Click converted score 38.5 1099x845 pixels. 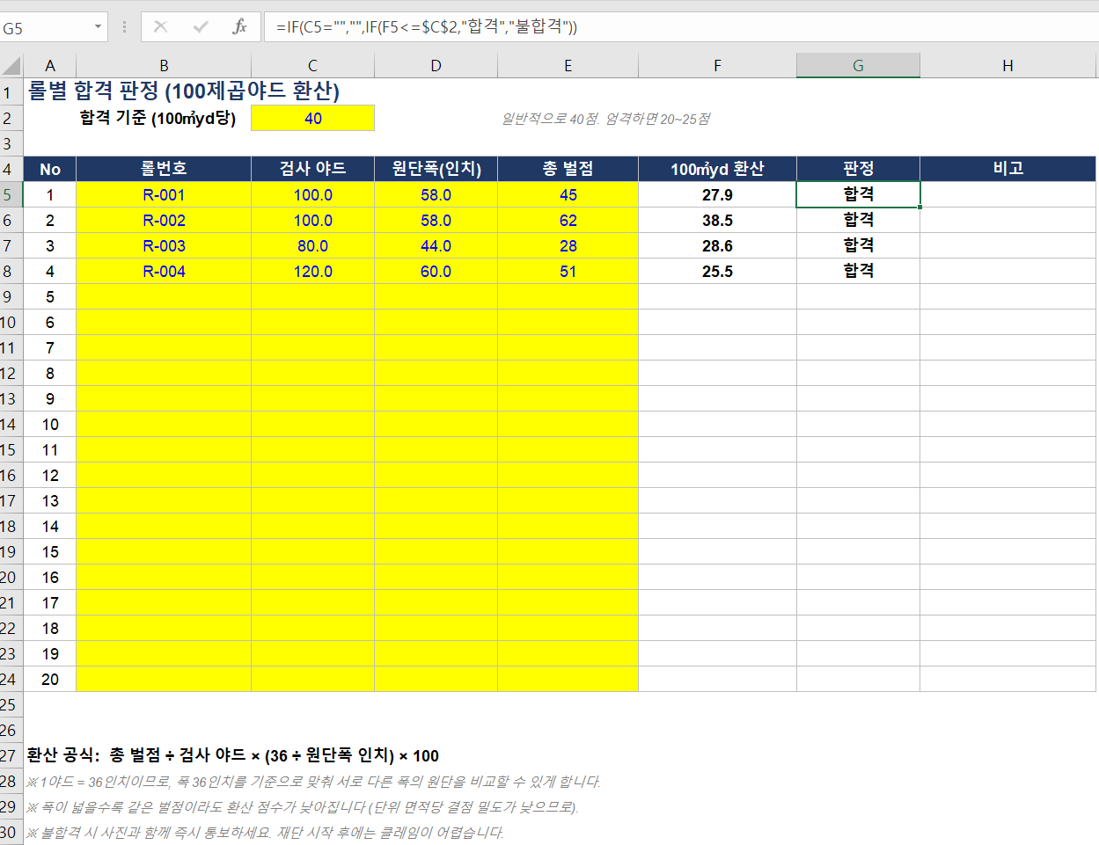tap(717, 221)
